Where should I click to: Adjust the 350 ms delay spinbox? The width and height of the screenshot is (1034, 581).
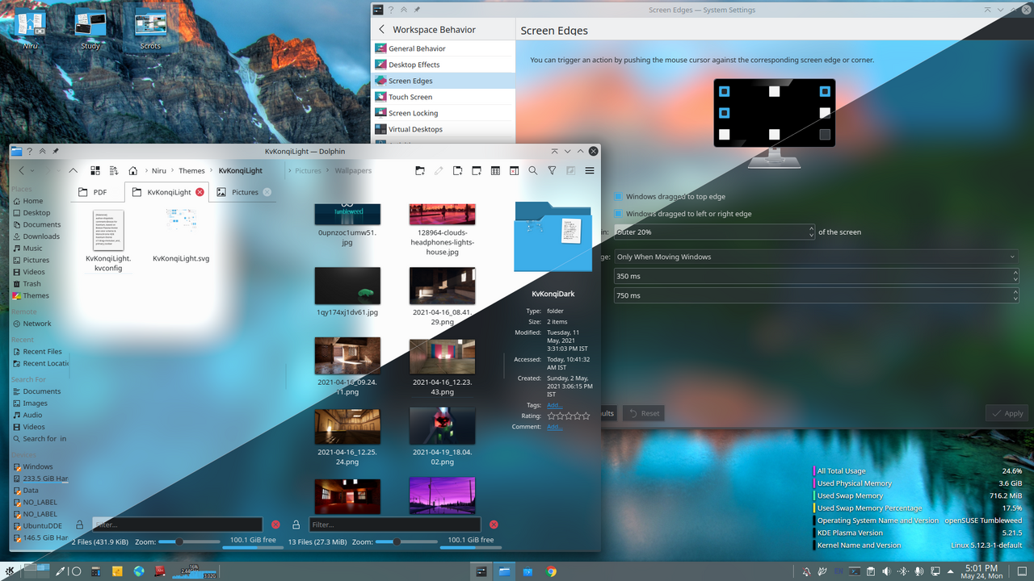816,276
